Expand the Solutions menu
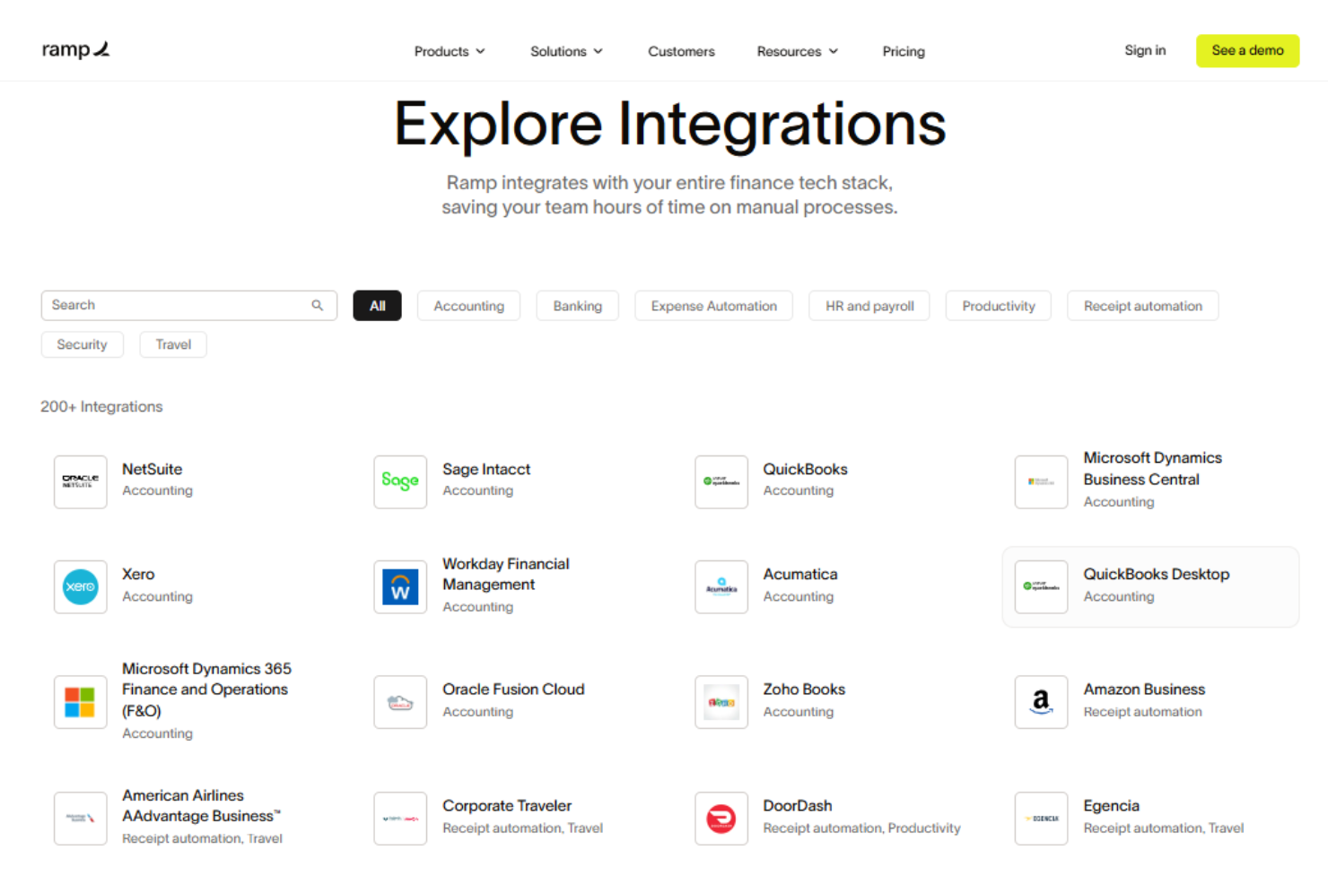The width and height of the screenshot is (1328, 885). click(566, 51)
